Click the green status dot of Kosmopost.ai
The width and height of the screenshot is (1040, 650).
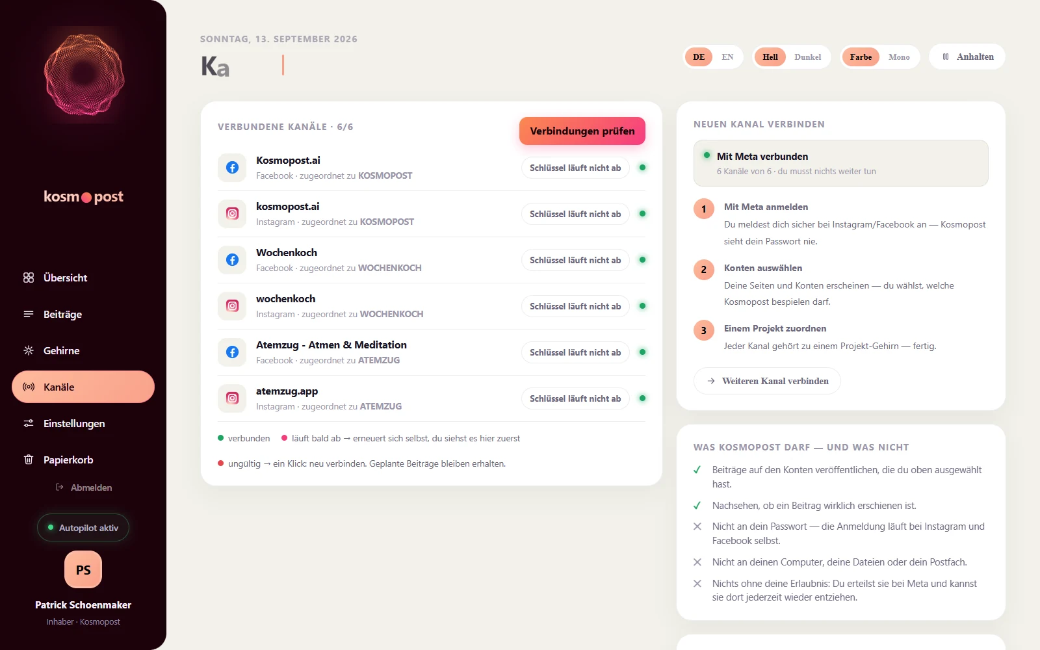click(x=642, y=168)
